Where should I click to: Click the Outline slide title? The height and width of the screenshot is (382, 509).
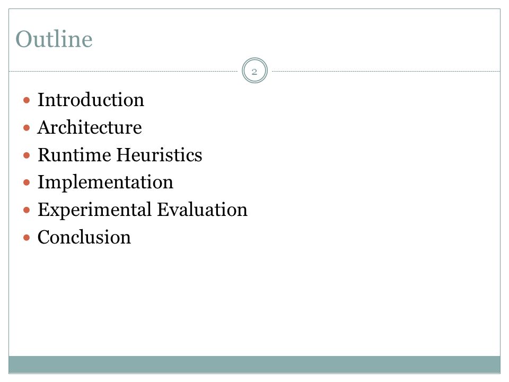click(x=54, y=39)
